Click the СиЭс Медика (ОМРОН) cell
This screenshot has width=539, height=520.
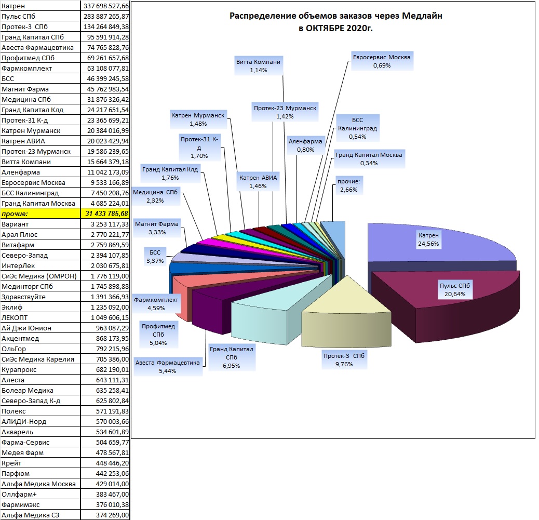click(x=40, y=276)
